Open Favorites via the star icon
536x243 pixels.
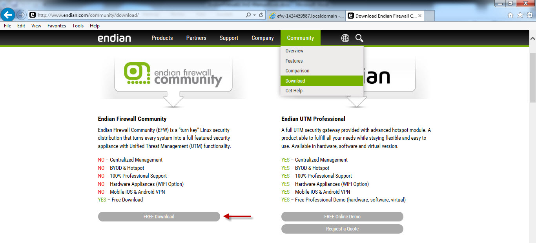[519, 14]
